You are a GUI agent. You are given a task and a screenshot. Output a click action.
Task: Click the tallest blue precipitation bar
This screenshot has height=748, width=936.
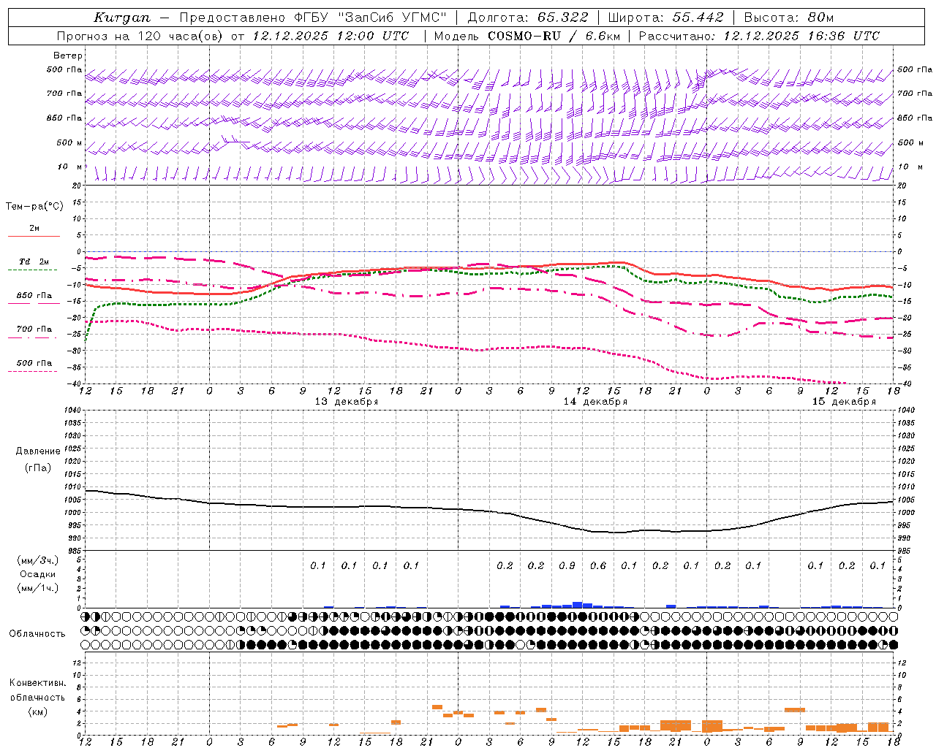pos(578,605)
